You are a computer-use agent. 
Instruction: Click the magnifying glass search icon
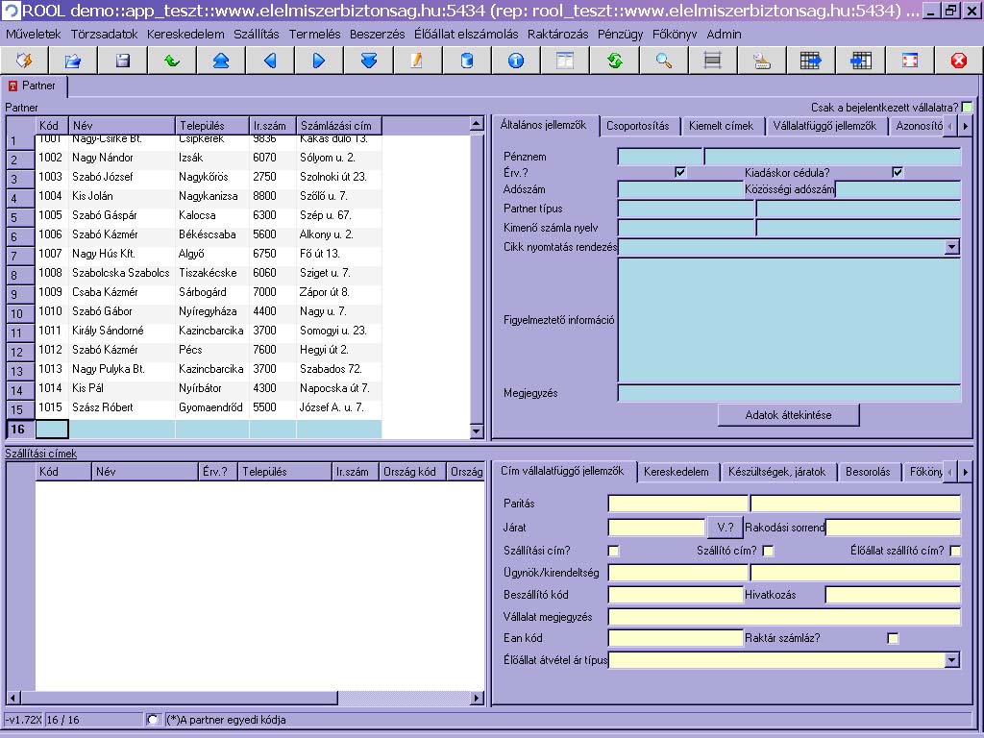tap(663, 61)
